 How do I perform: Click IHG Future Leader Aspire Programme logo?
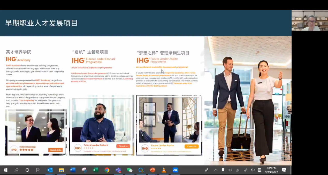pyautogui.click(x=157, y=60)
